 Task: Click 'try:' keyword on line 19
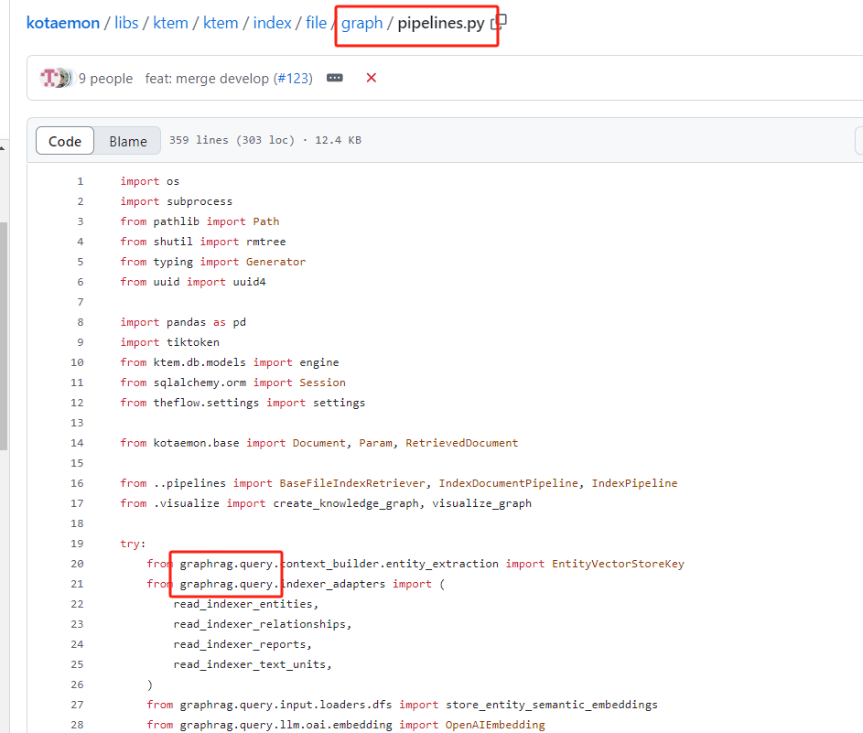pos(134,544)
